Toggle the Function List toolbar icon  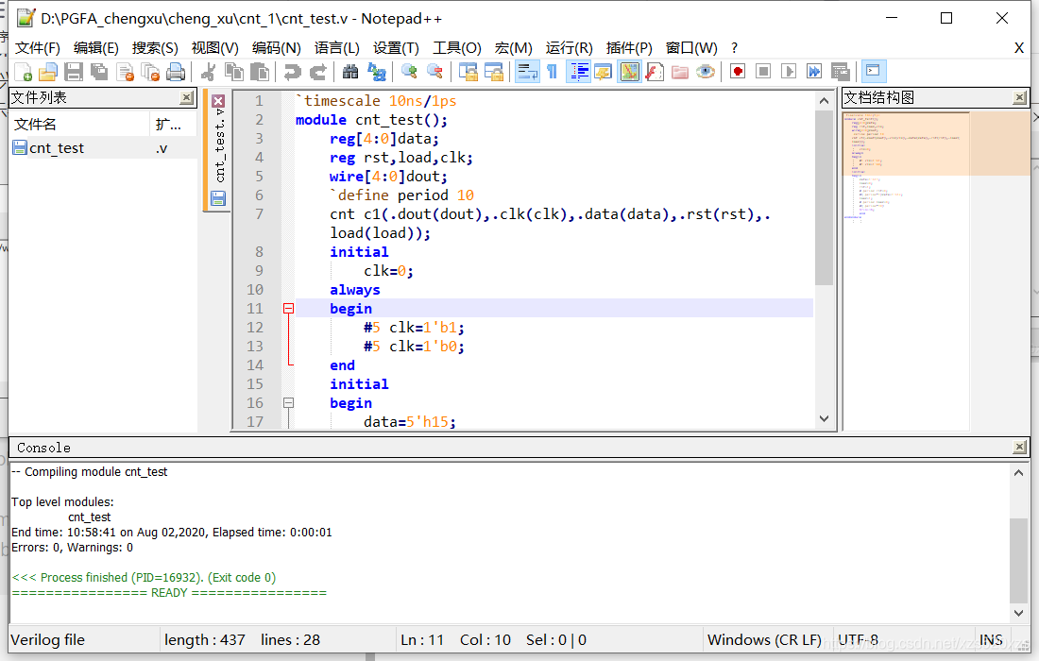tap(655, 72)
